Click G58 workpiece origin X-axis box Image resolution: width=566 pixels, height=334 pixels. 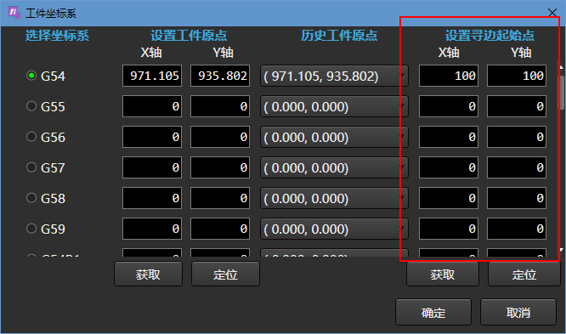tap(152, 198)
